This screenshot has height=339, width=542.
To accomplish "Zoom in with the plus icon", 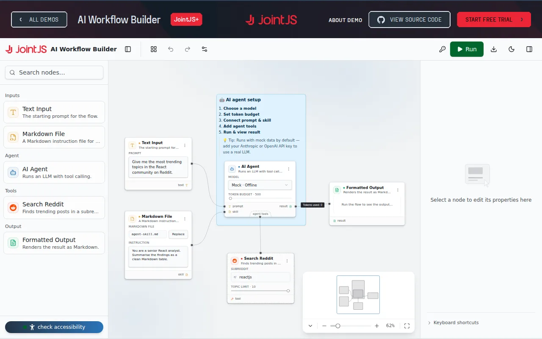I will 377,326.
